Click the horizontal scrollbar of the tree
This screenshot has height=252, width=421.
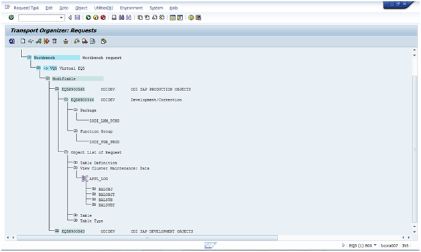pyautogui.click(x=147, y=238)
